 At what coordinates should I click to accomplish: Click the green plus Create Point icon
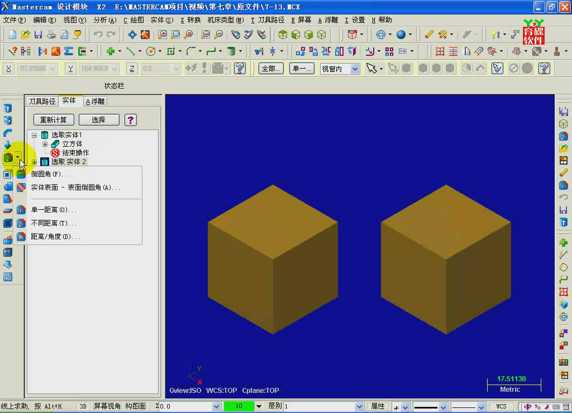[110, 51]
